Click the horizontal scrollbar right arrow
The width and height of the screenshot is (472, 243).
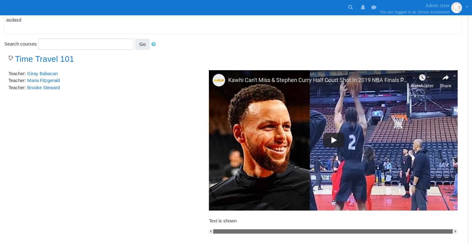pos(455,231)
